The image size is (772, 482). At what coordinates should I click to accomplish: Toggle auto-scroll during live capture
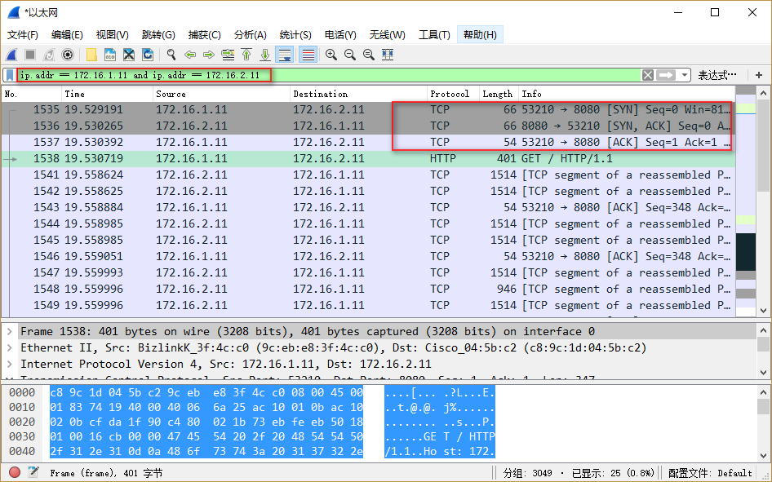(x=285, y=55)
